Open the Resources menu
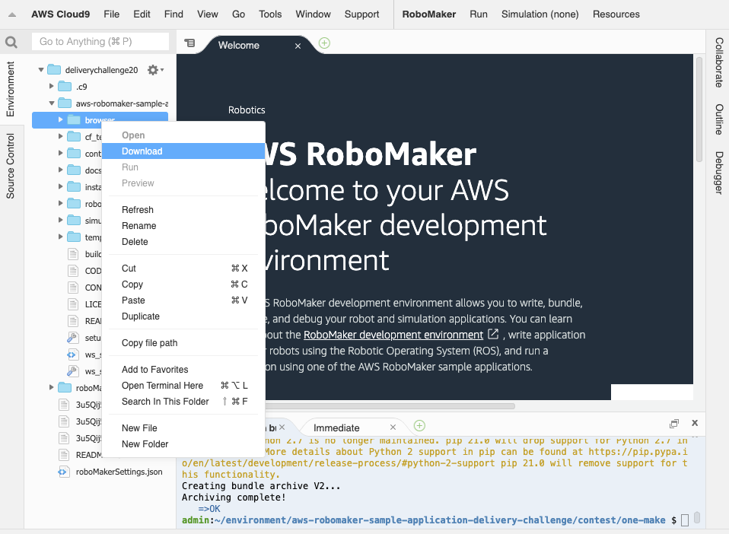Viewport: 729px width, 534px height. tap(616, 14)
